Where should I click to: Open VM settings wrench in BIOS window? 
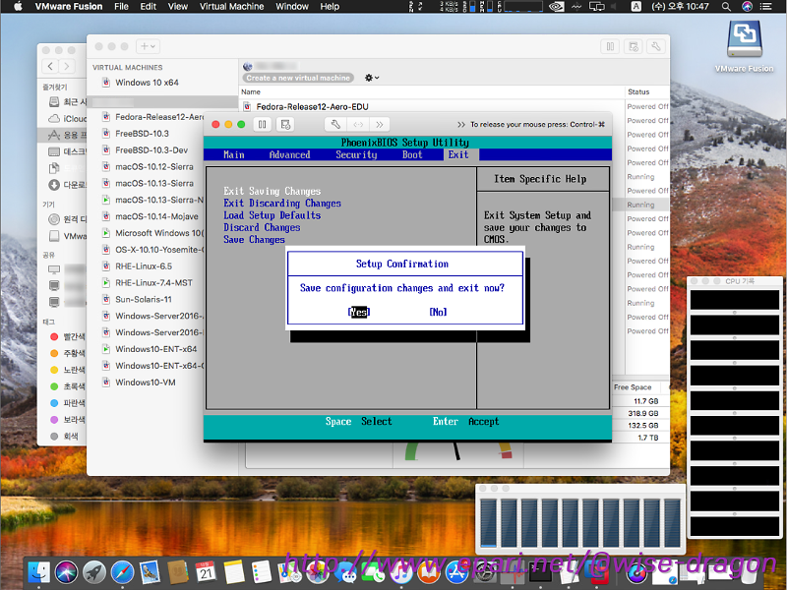coord(335,125)
